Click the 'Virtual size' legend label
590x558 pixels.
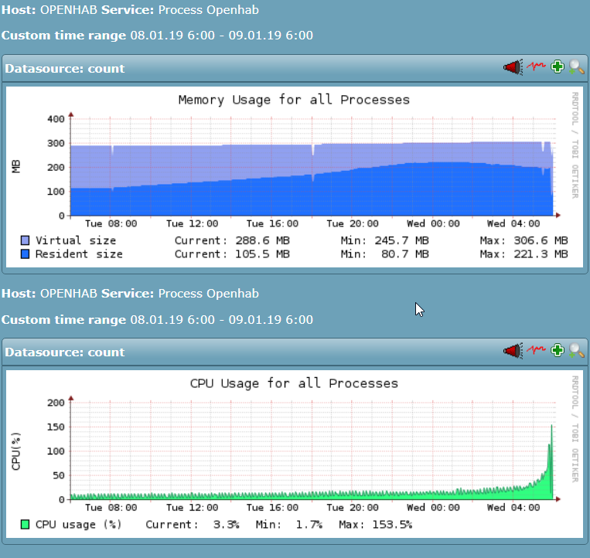[76, 240]
